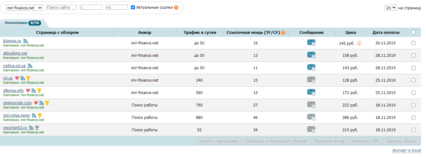Sort by Страница с обзором column header
This screenshot has width=426, height=157.
[57, 32]
